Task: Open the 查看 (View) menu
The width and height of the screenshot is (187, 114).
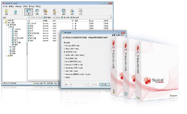Action: pyautogui.click(x=11, y=6)
